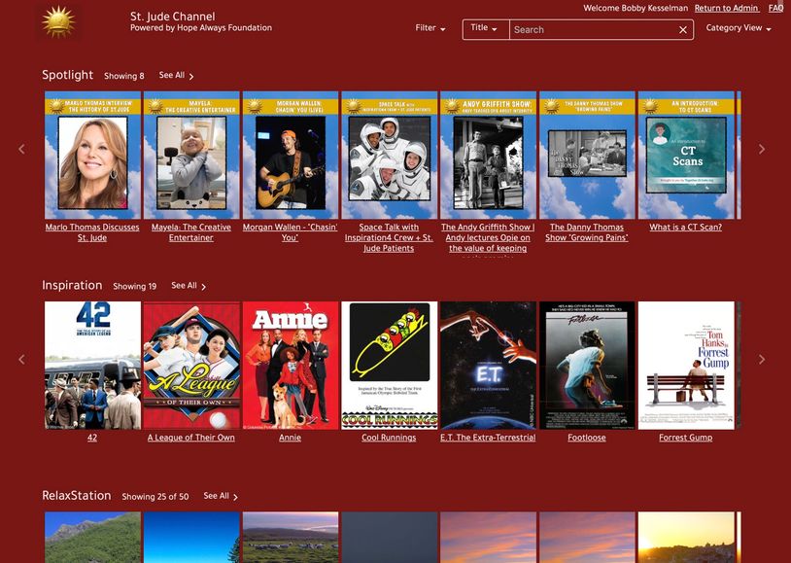The height and width of the screenshot is (563, 791).
Task: Click See All next to Spotlight
Action: pyautogui.click(x=176, y=76)
